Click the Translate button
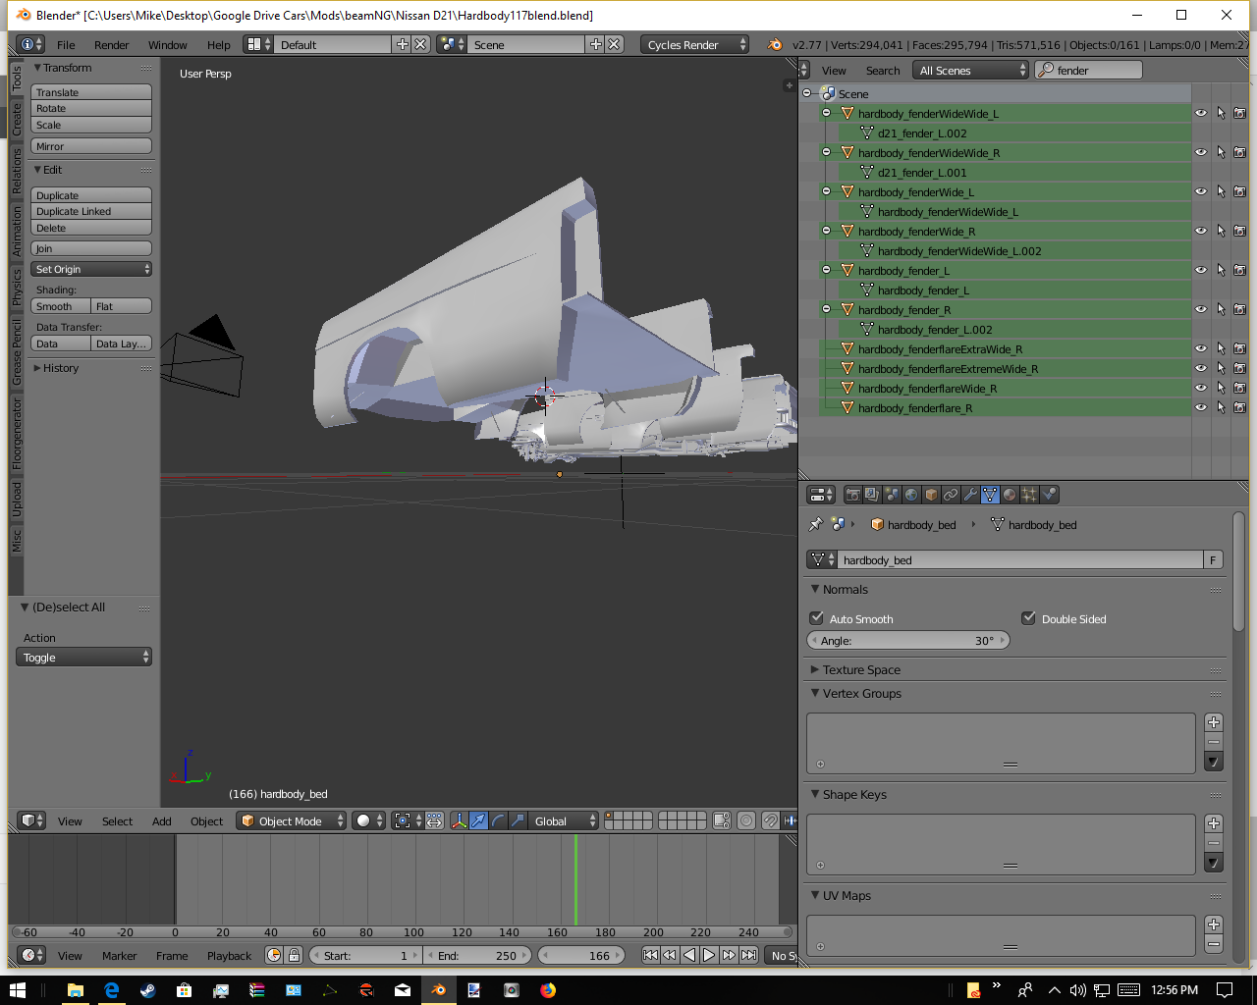The height and width of the screenshot is (1005, 1257). 91,92
